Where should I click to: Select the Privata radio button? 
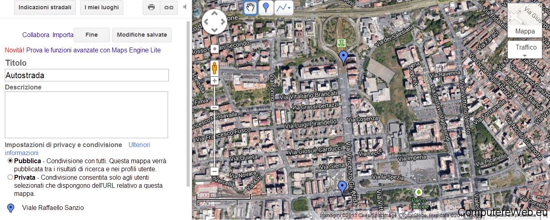tap(10, 177)
